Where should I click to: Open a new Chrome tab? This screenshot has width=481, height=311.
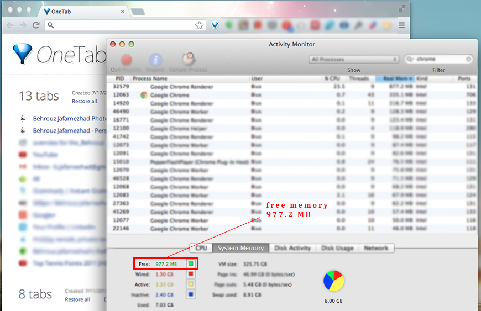click(x=138, y=12)
